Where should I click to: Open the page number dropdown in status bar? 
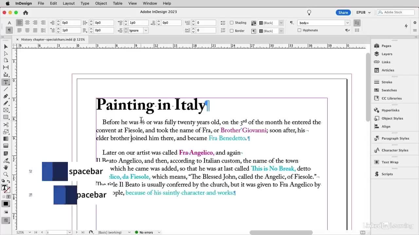click(69, 232)
